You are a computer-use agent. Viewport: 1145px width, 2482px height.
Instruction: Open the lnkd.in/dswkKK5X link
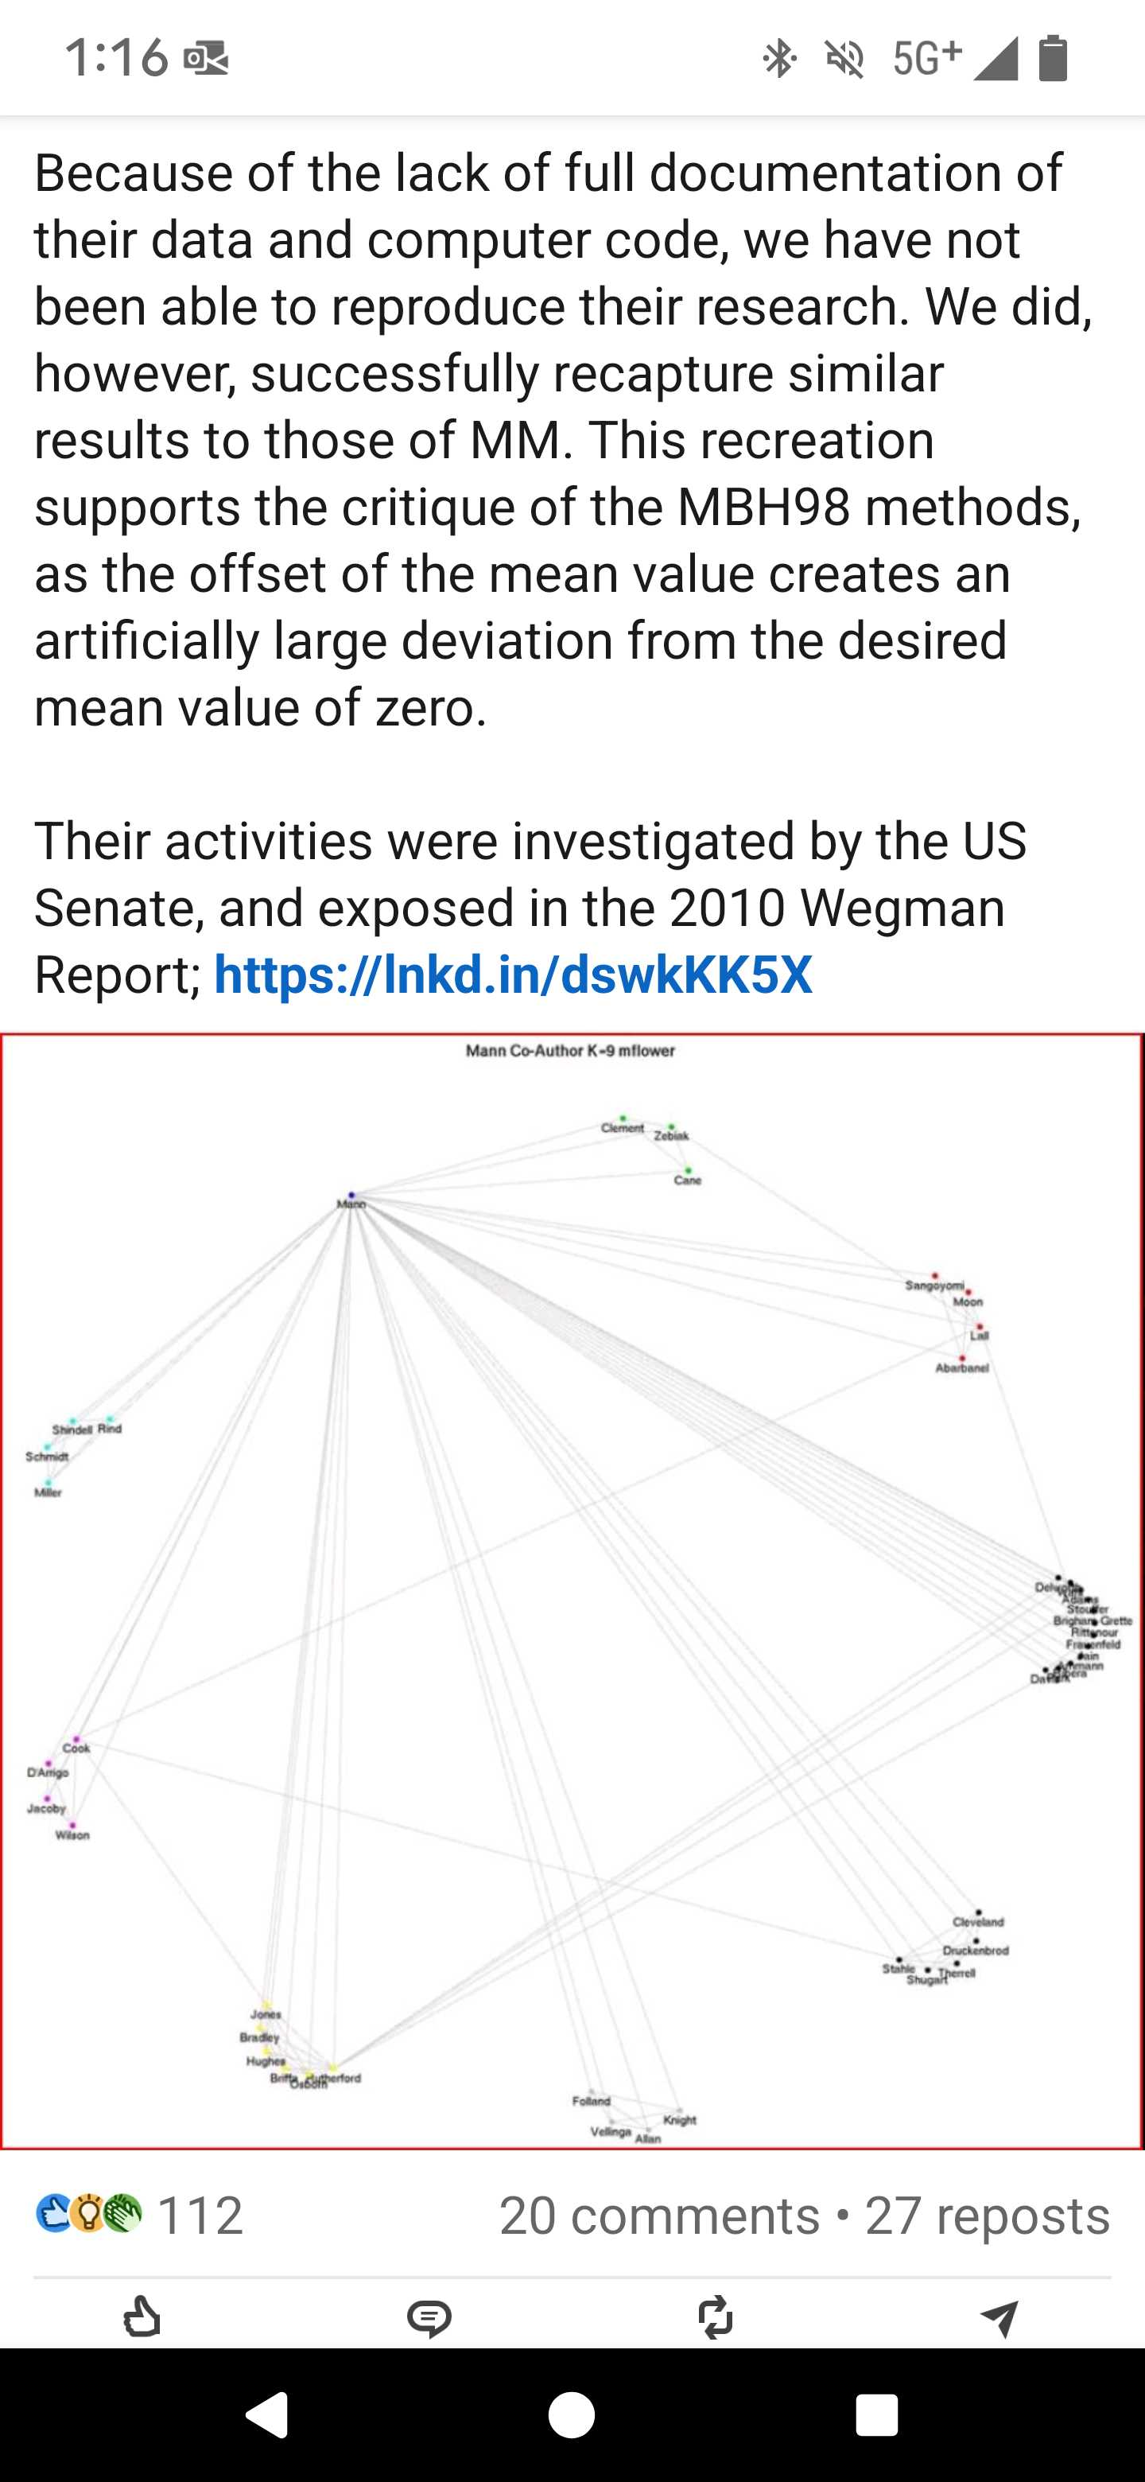[x=514, y=975]
